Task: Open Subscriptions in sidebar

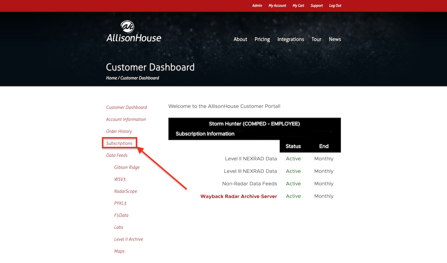Action: click(x=119, y=143)
